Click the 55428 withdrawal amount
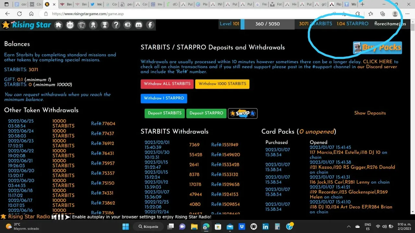The height and width of the screenshot is (233, 415). pyautogui.click(x=196, y=155)
